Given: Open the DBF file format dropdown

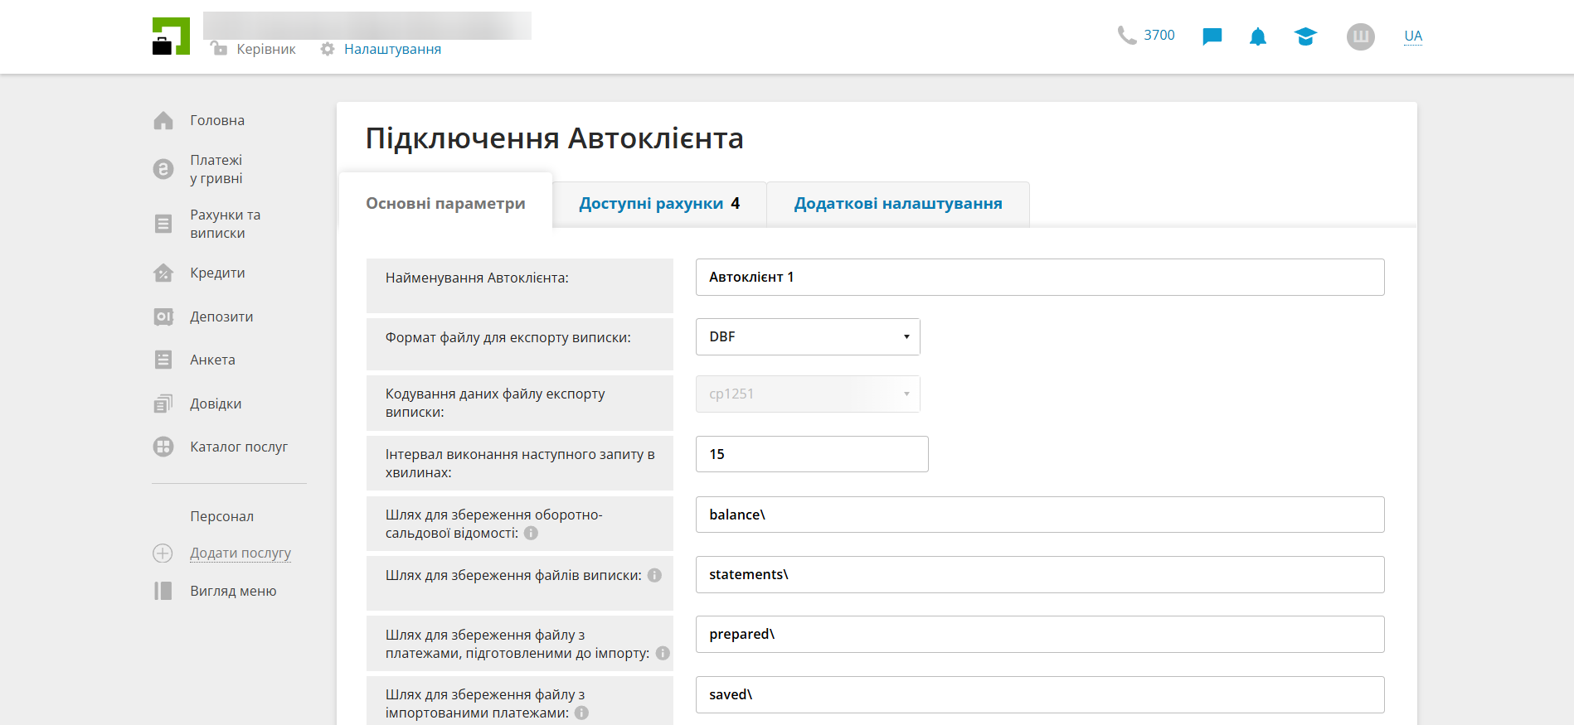Looking at the screenshot, I should tap(808, 337).
